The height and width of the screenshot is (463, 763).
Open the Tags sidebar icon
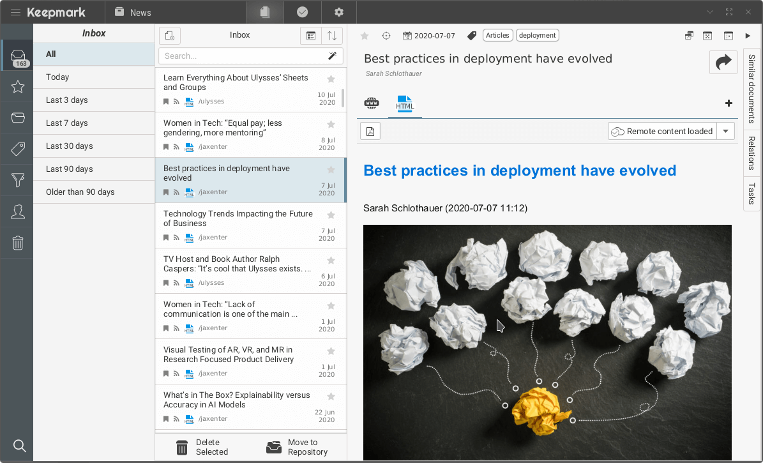point(18,149)
